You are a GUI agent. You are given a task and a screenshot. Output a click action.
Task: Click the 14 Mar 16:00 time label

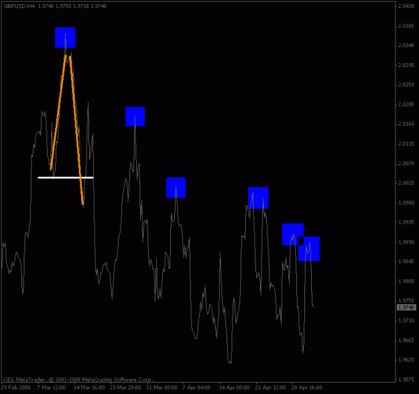89,387
